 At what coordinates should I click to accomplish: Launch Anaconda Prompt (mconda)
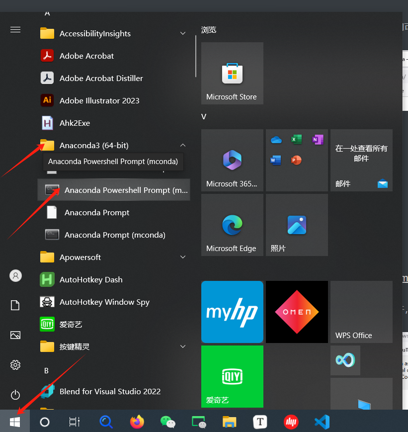(x=114, y=235)
